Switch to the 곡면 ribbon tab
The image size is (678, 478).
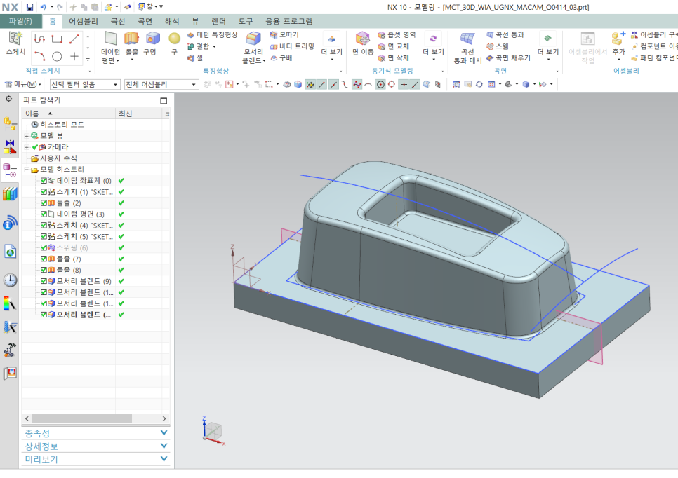point(145,21)
